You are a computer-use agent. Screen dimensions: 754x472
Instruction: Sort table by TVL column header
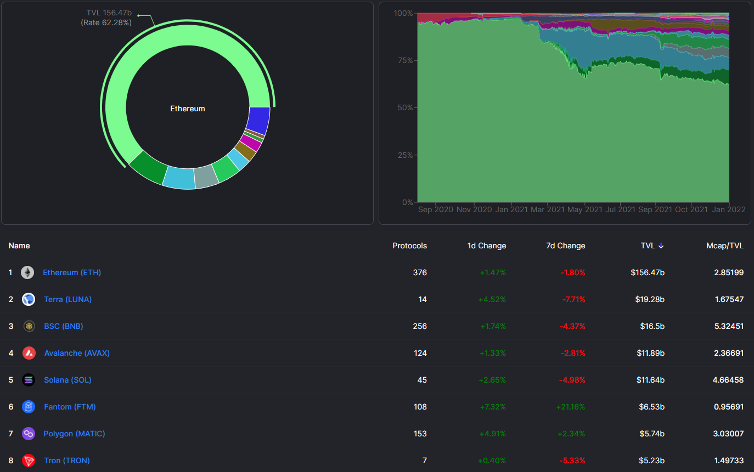(652, 246)
